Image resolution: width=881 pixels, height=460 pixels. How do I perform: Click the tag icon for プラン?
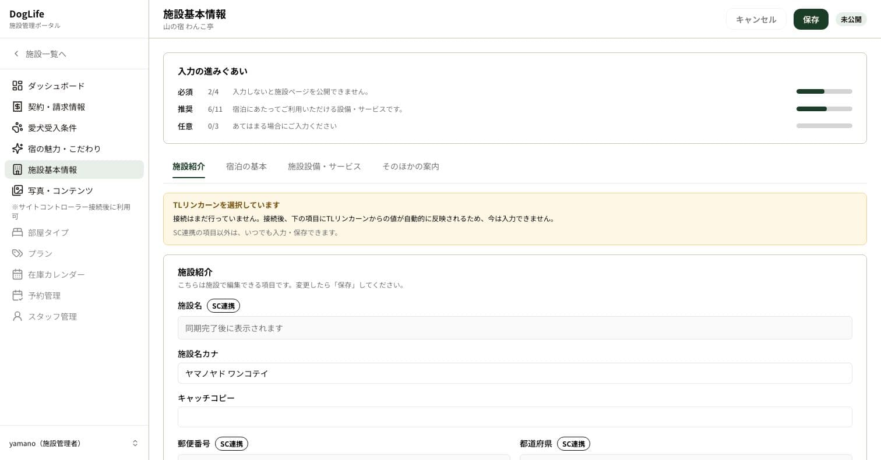pyautogui.click(x=17, y=253)
